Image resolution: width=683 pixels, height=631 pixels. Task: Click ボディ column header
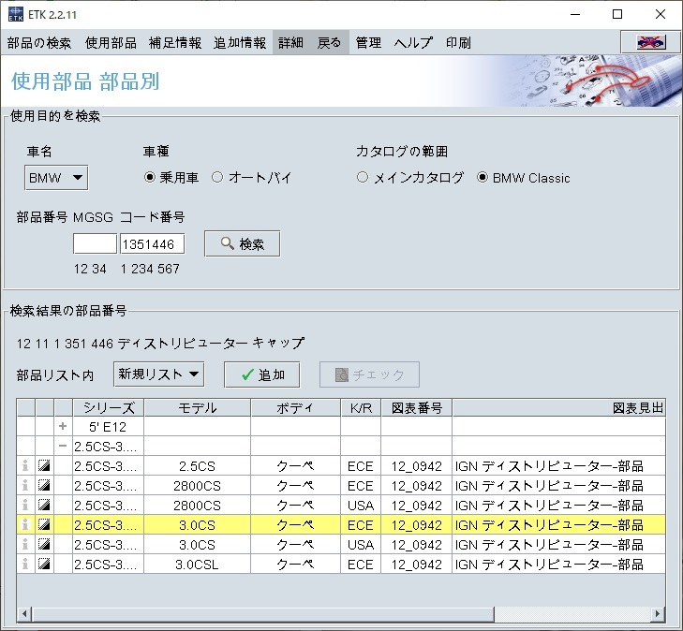pos(295,408)
